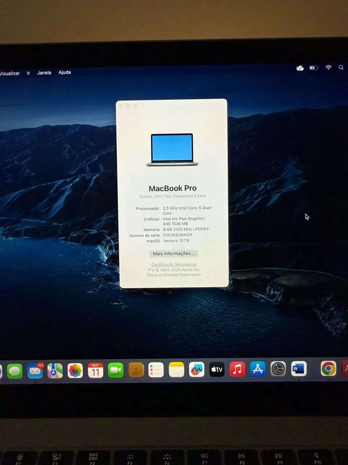Screen dimensions: 348x465
Task: Open Contacts app in the Dock
Action: tap(136, 370)
